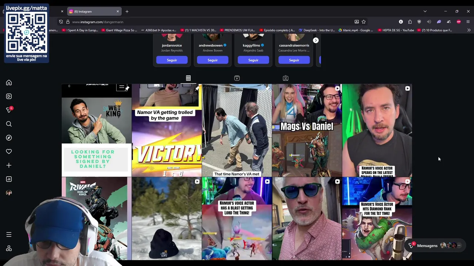Install site as app icon in address bar
Screen dimensions: 474x266
(357, 22)
